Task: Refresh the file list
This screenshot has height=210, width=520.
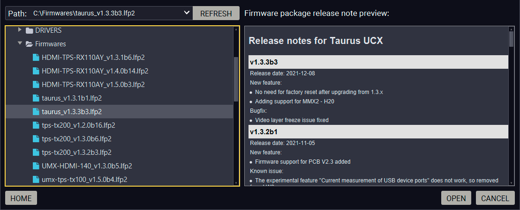Action: click(x=216, y=13)
